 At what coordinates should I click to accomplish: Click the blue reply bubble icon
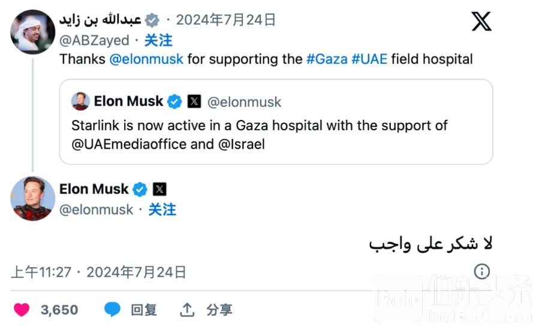pos(112,309)
